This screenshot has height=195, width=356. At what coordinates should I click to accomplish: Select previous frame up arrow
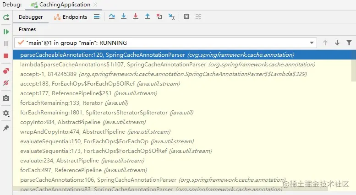[325, 43]
